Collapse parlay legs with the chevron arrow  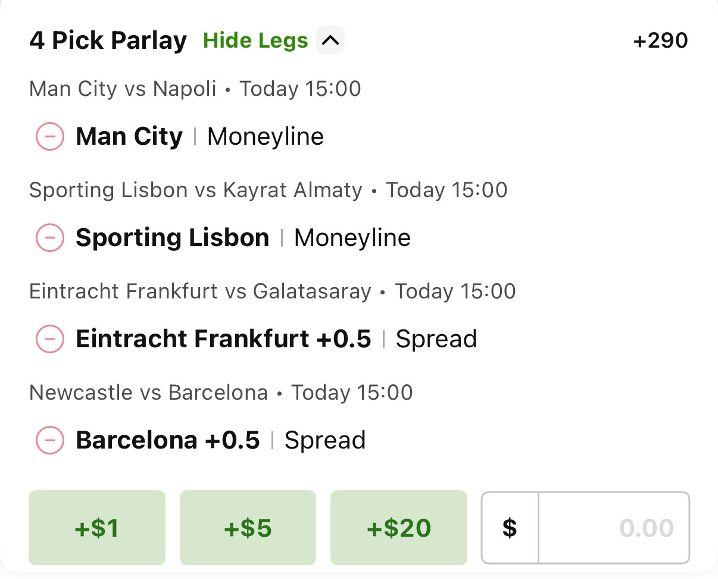click(330, 41)
